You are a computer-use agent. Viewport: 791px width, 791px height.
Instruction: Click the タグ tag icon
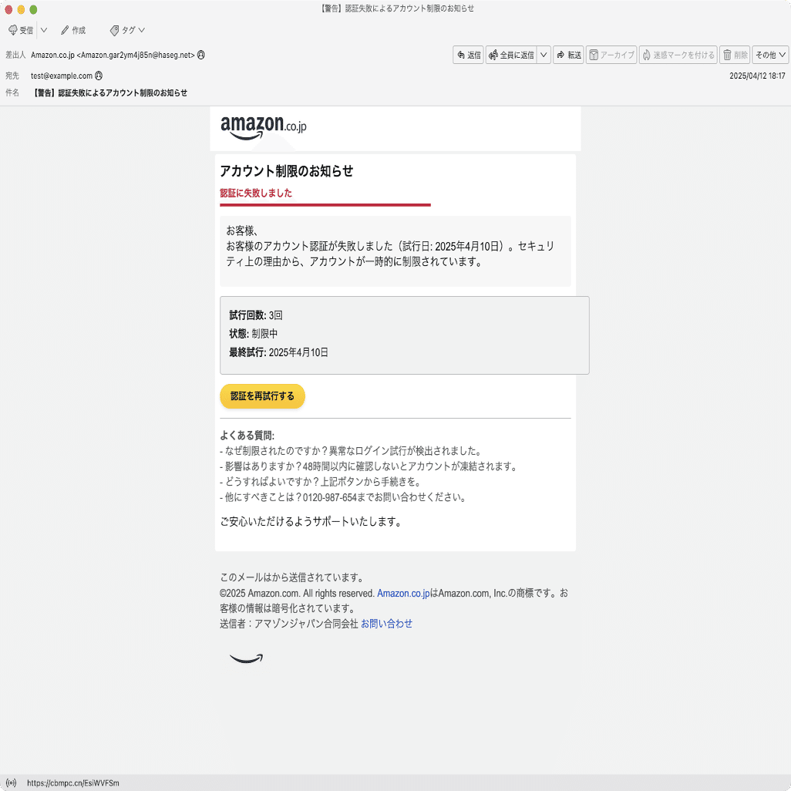[114, 30]
